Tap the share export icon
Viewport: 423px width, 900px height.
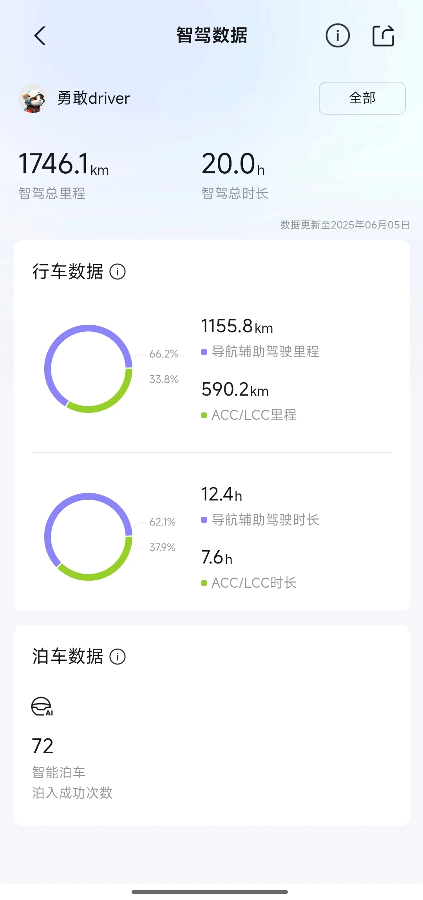click(x=383, y=36)
